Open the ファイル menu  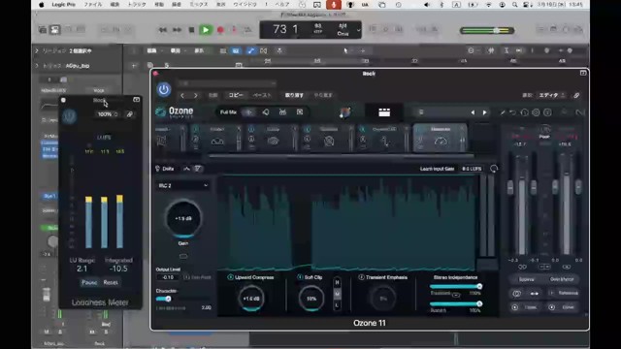pyautogui.click(x=93, y=5)
